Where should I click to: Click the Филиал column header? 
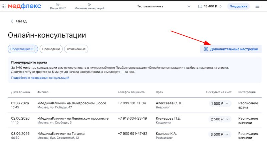coord(43,92)
